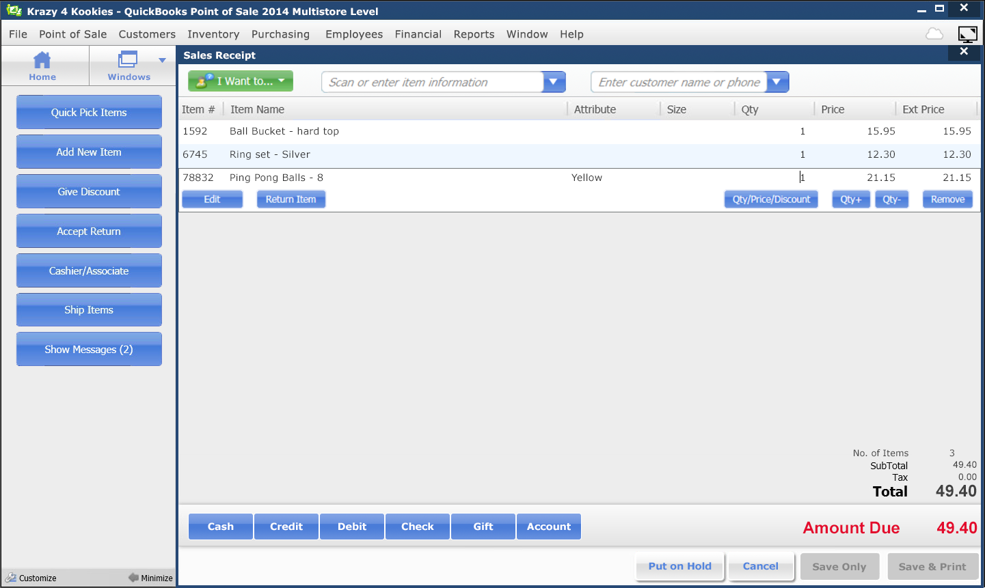The image size is (985, 588).
Task: Go to the Home icon
Action: (x=42, y=61)
